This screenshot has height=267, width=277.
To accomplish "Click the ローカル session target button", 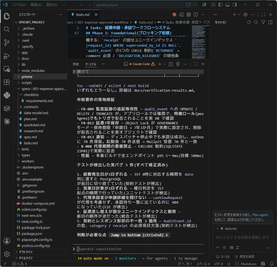I will coord(223,257).
